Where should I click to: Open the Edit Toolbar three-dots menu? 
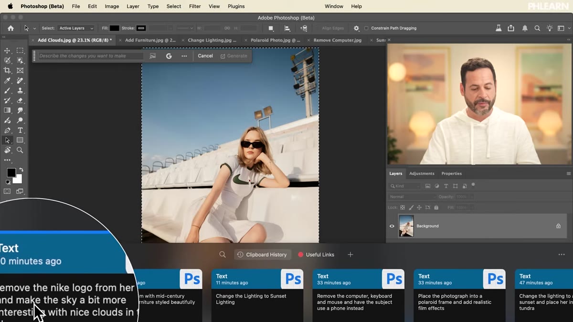tap(7, 160)
